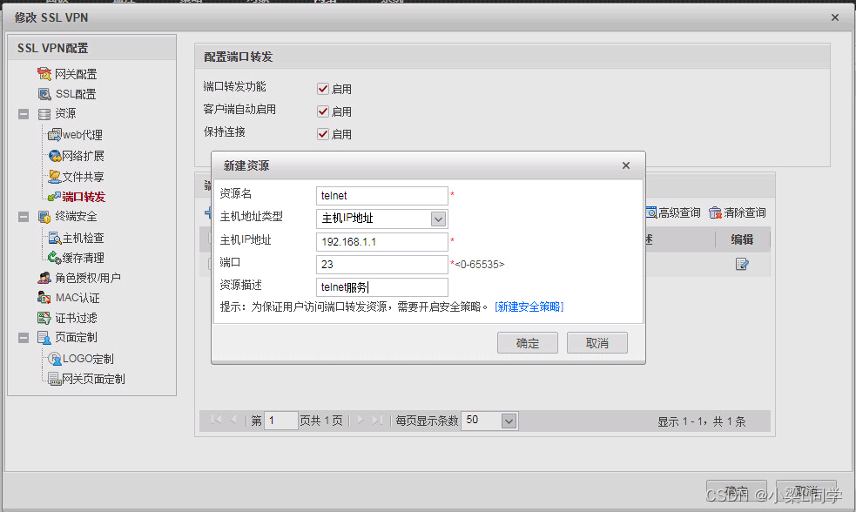856x512 pixels.
Task: Click 取消 in 新建资源 dialog
Action: (x=597, y=343)
